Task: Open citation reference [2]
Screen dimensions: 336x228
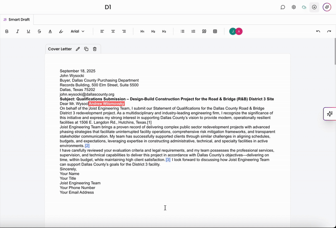Action: (87, 146)
